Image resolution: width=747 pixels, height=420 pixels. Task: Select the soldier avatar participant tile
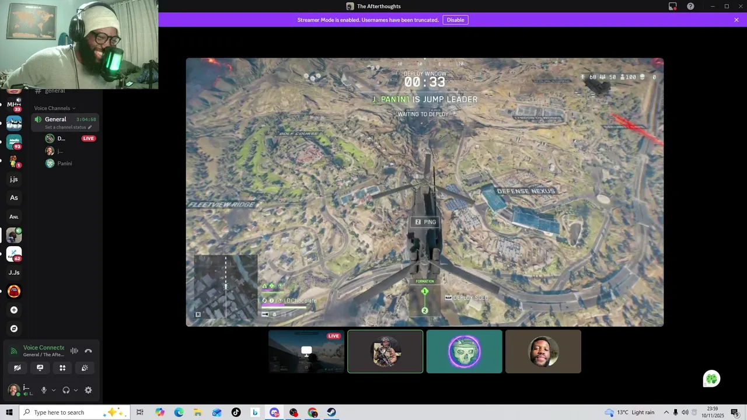[385, 352]
